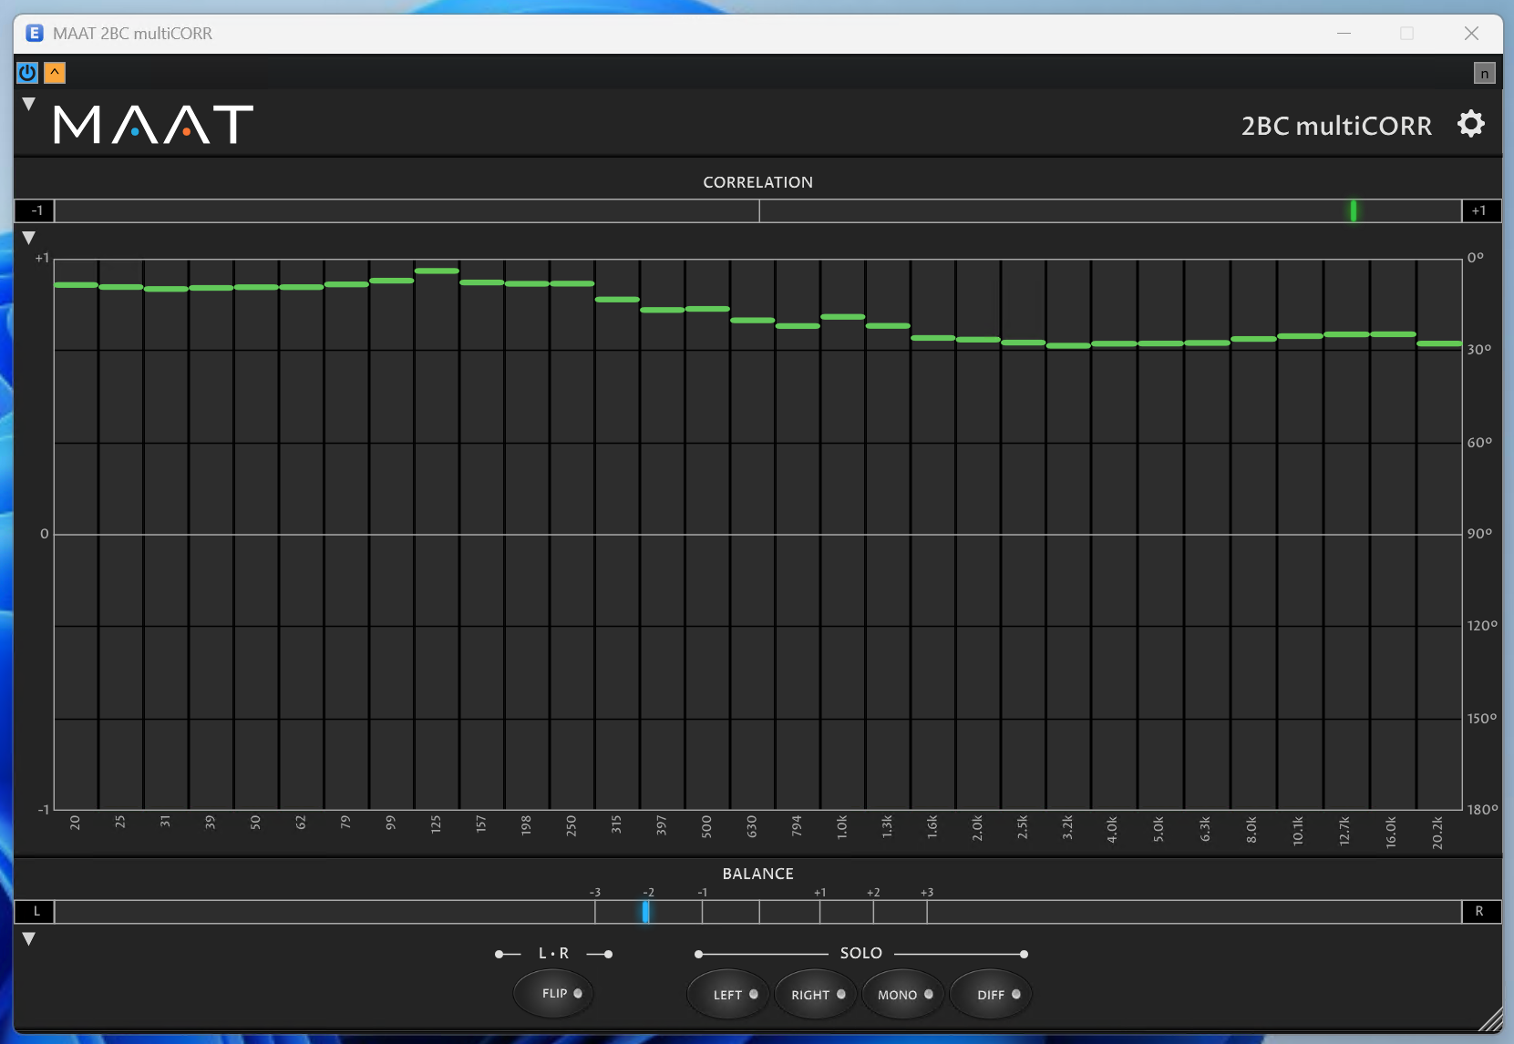
Task: Toggle the L•R FLIP button
Action: pyautogui.click(x=553, y=993)
